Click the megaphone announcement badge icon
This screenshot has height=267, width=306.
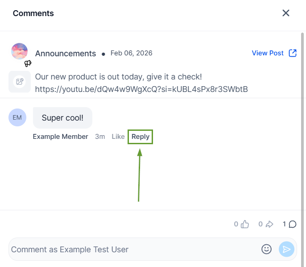(28, 63)
